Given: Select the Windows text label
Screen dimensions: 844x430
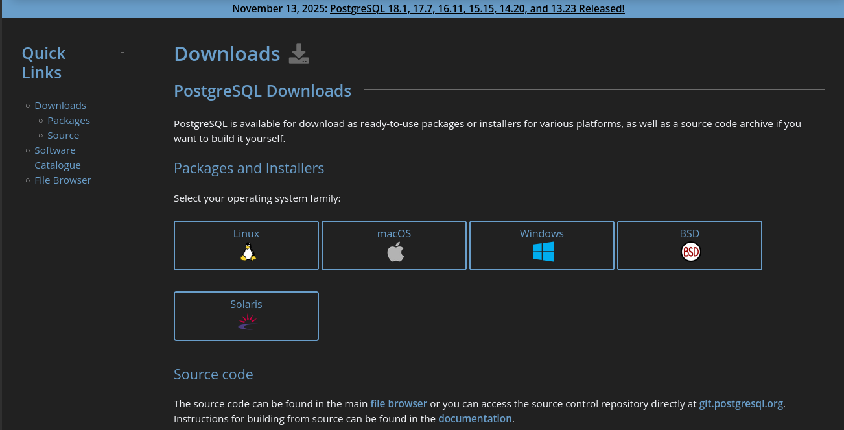Looking at the screenshot, I should [542, 233].
